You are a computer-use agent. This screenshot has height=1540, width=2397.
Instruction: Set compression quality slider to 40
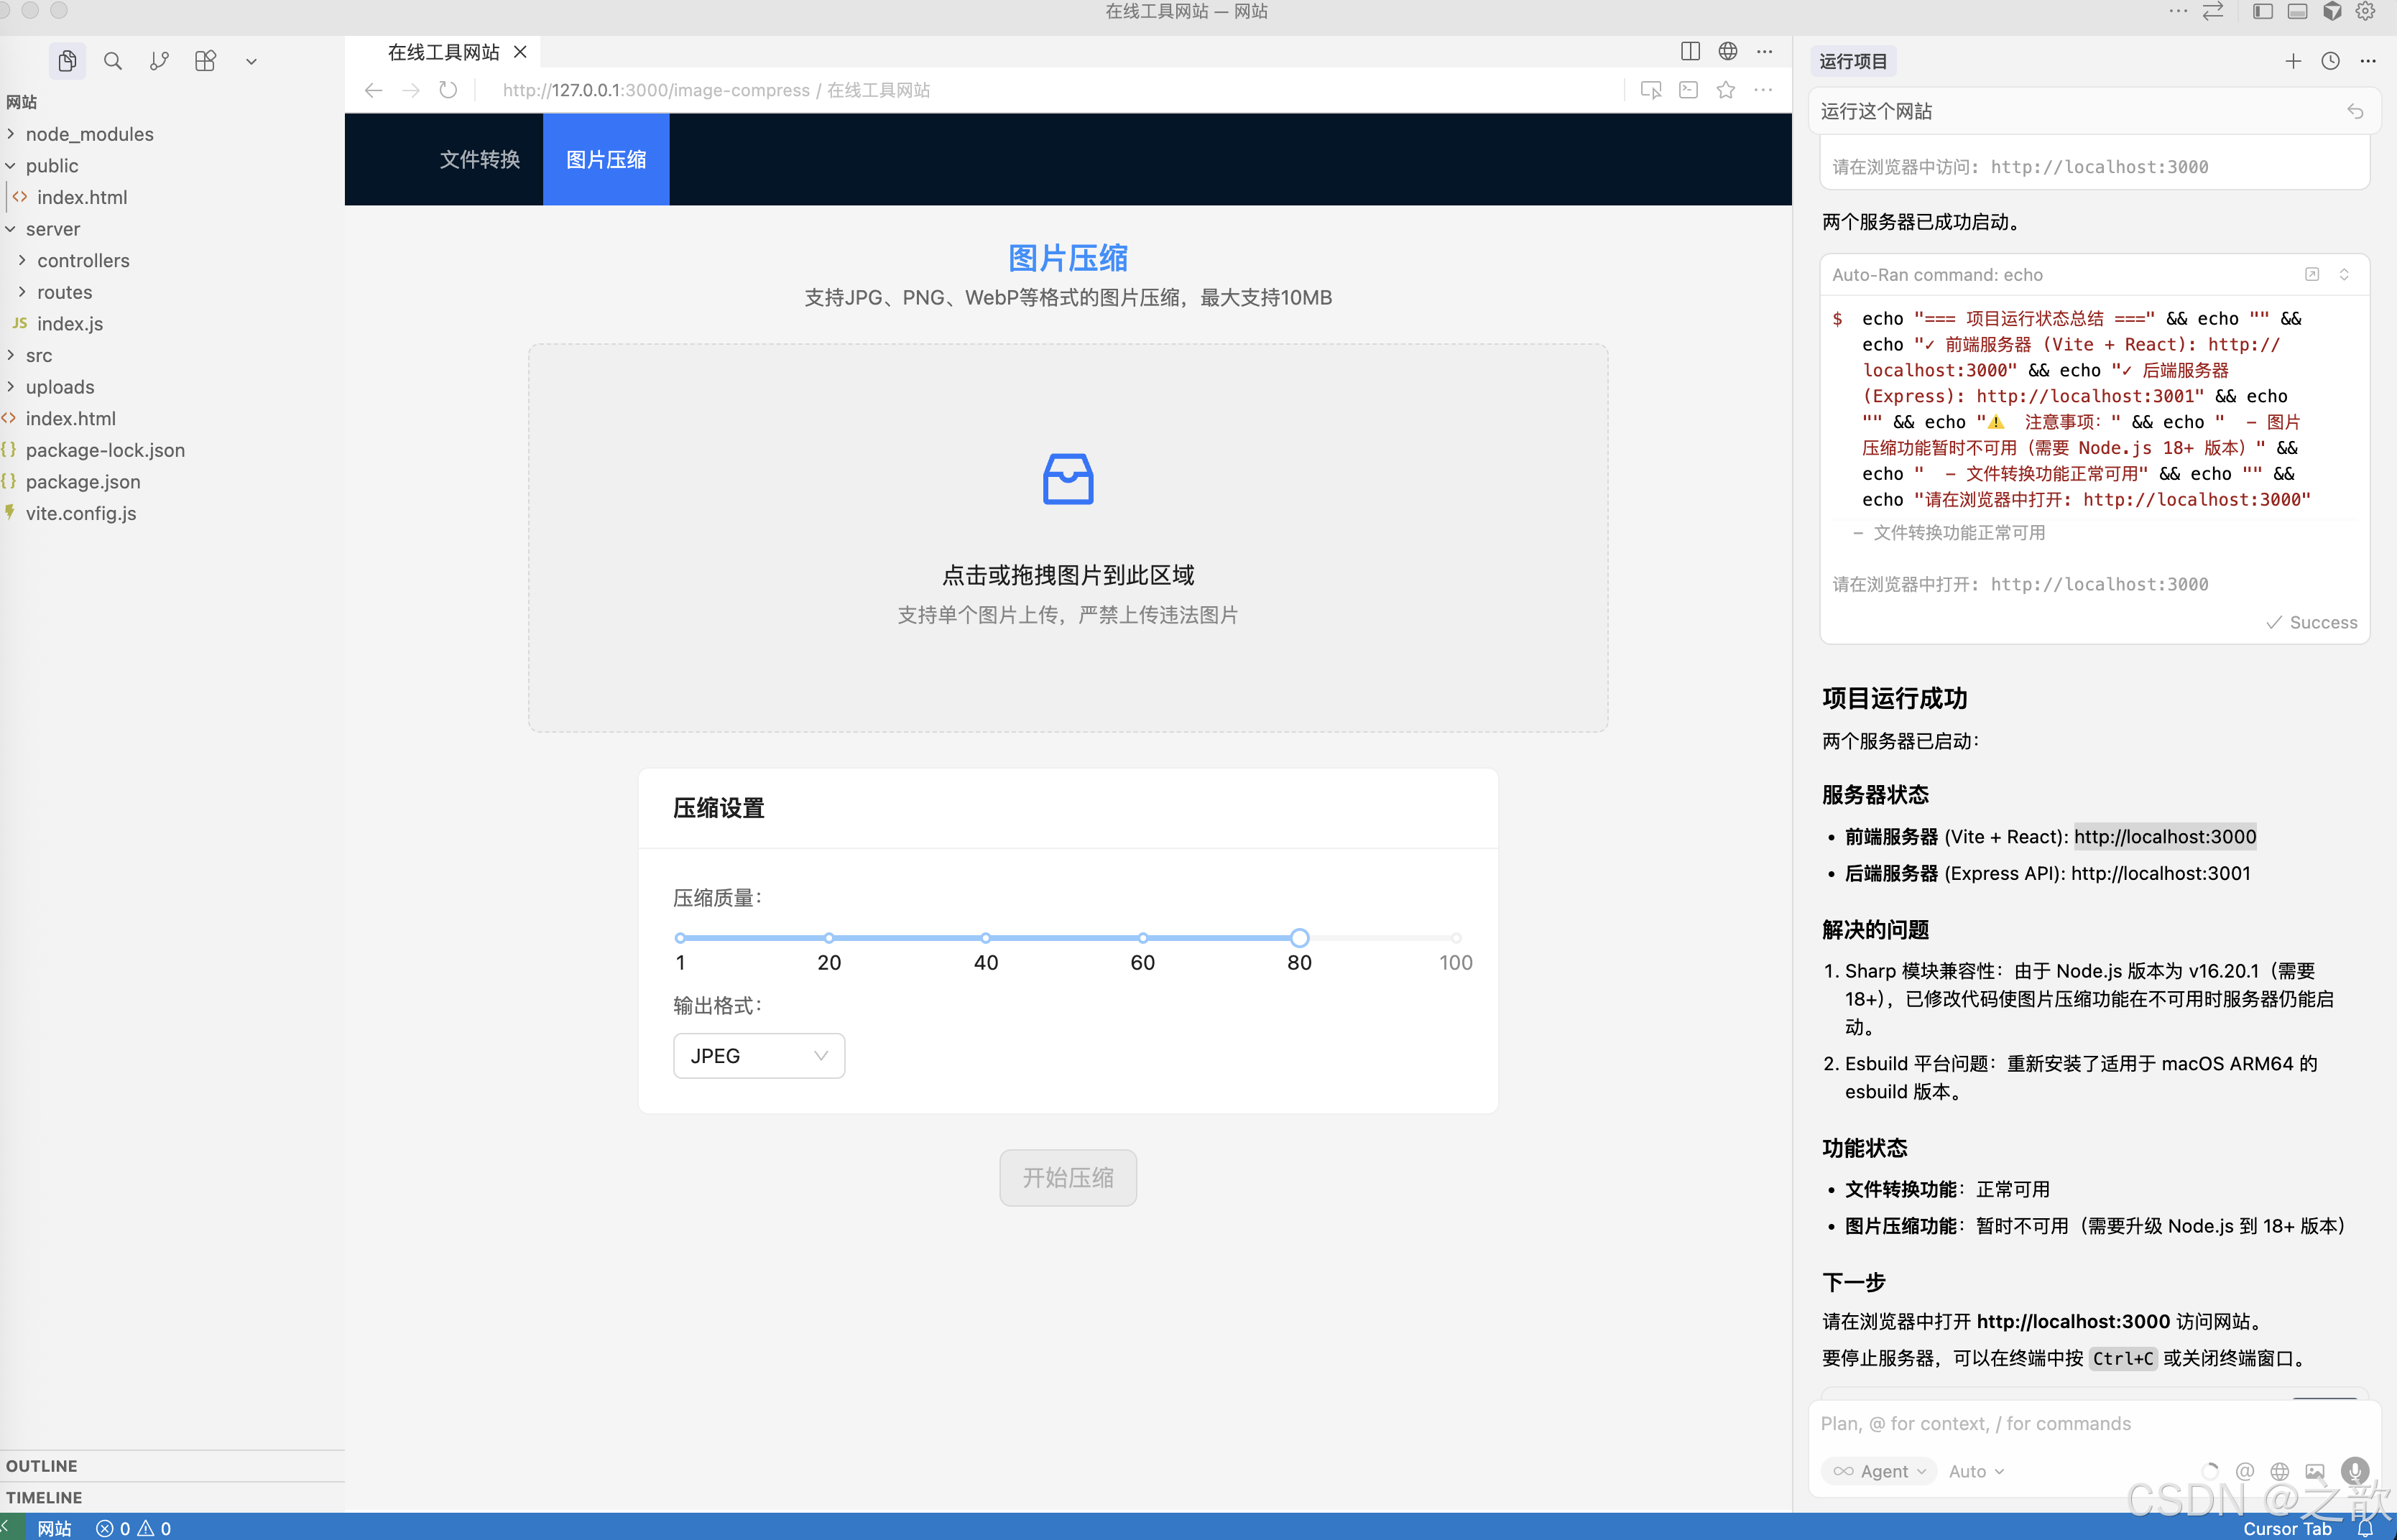pyautogui.click(x=985, y=938)
